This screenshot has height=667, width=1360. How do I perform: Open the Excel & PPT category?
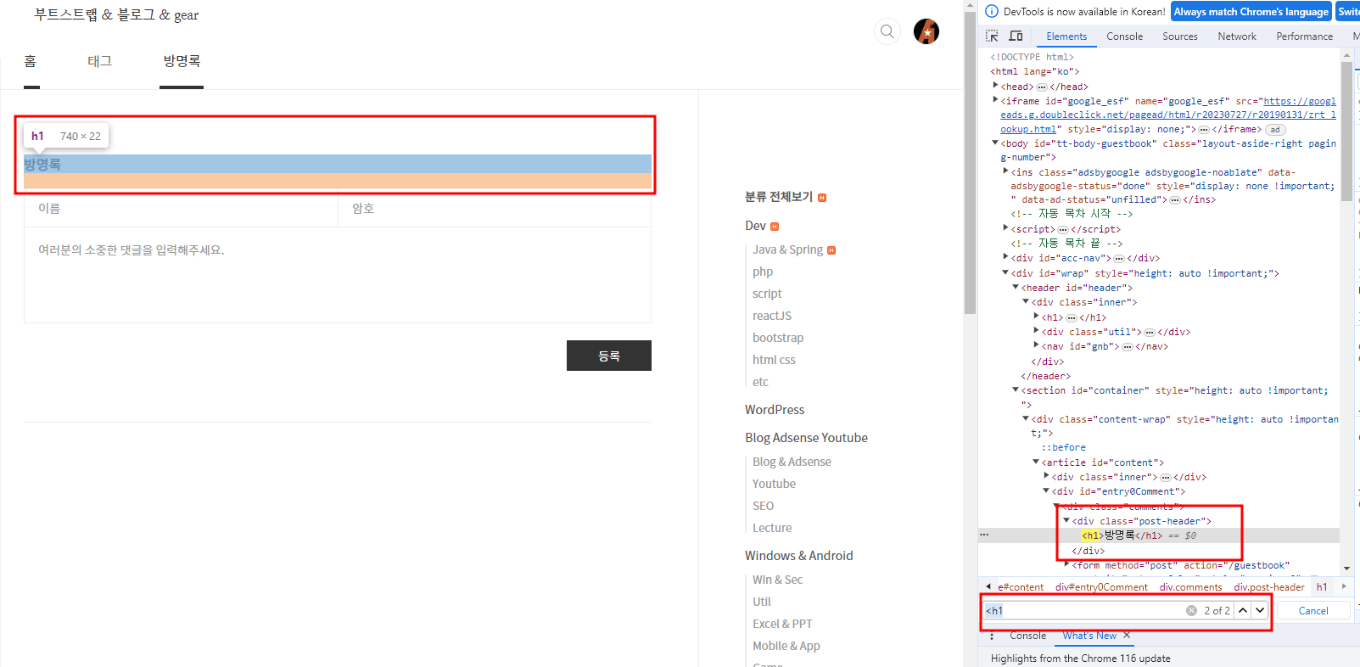coord(782,624)
